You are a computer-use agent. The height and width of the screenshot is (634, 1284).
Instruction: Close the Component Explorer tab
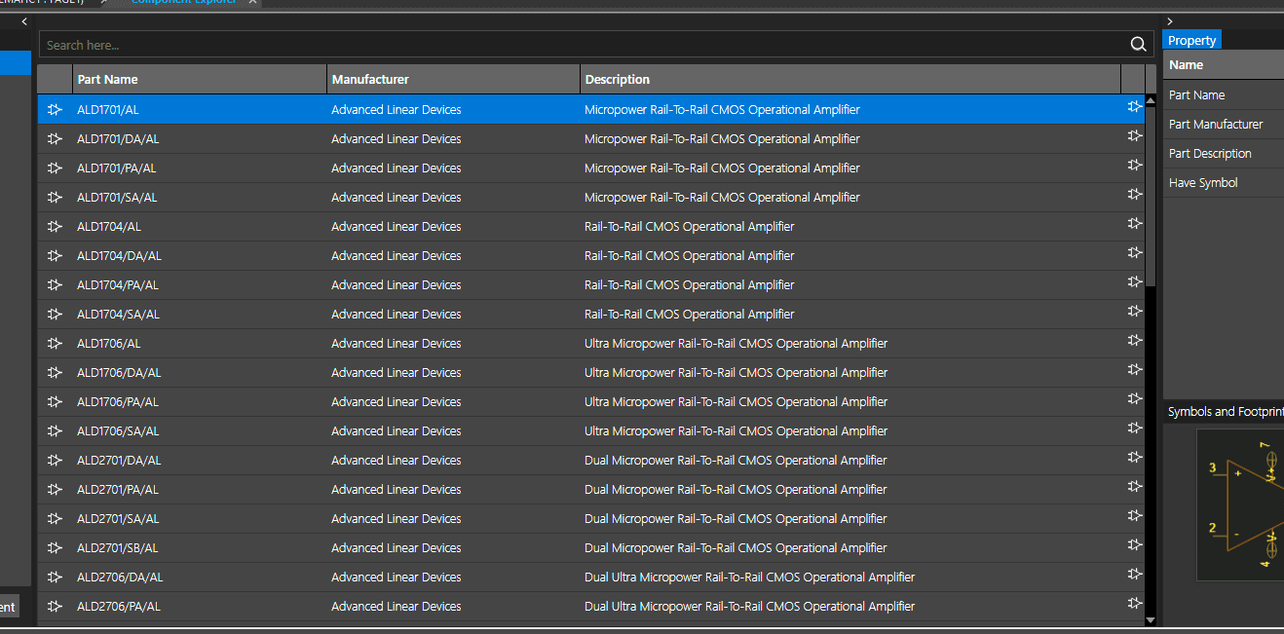tap(252, 3)
